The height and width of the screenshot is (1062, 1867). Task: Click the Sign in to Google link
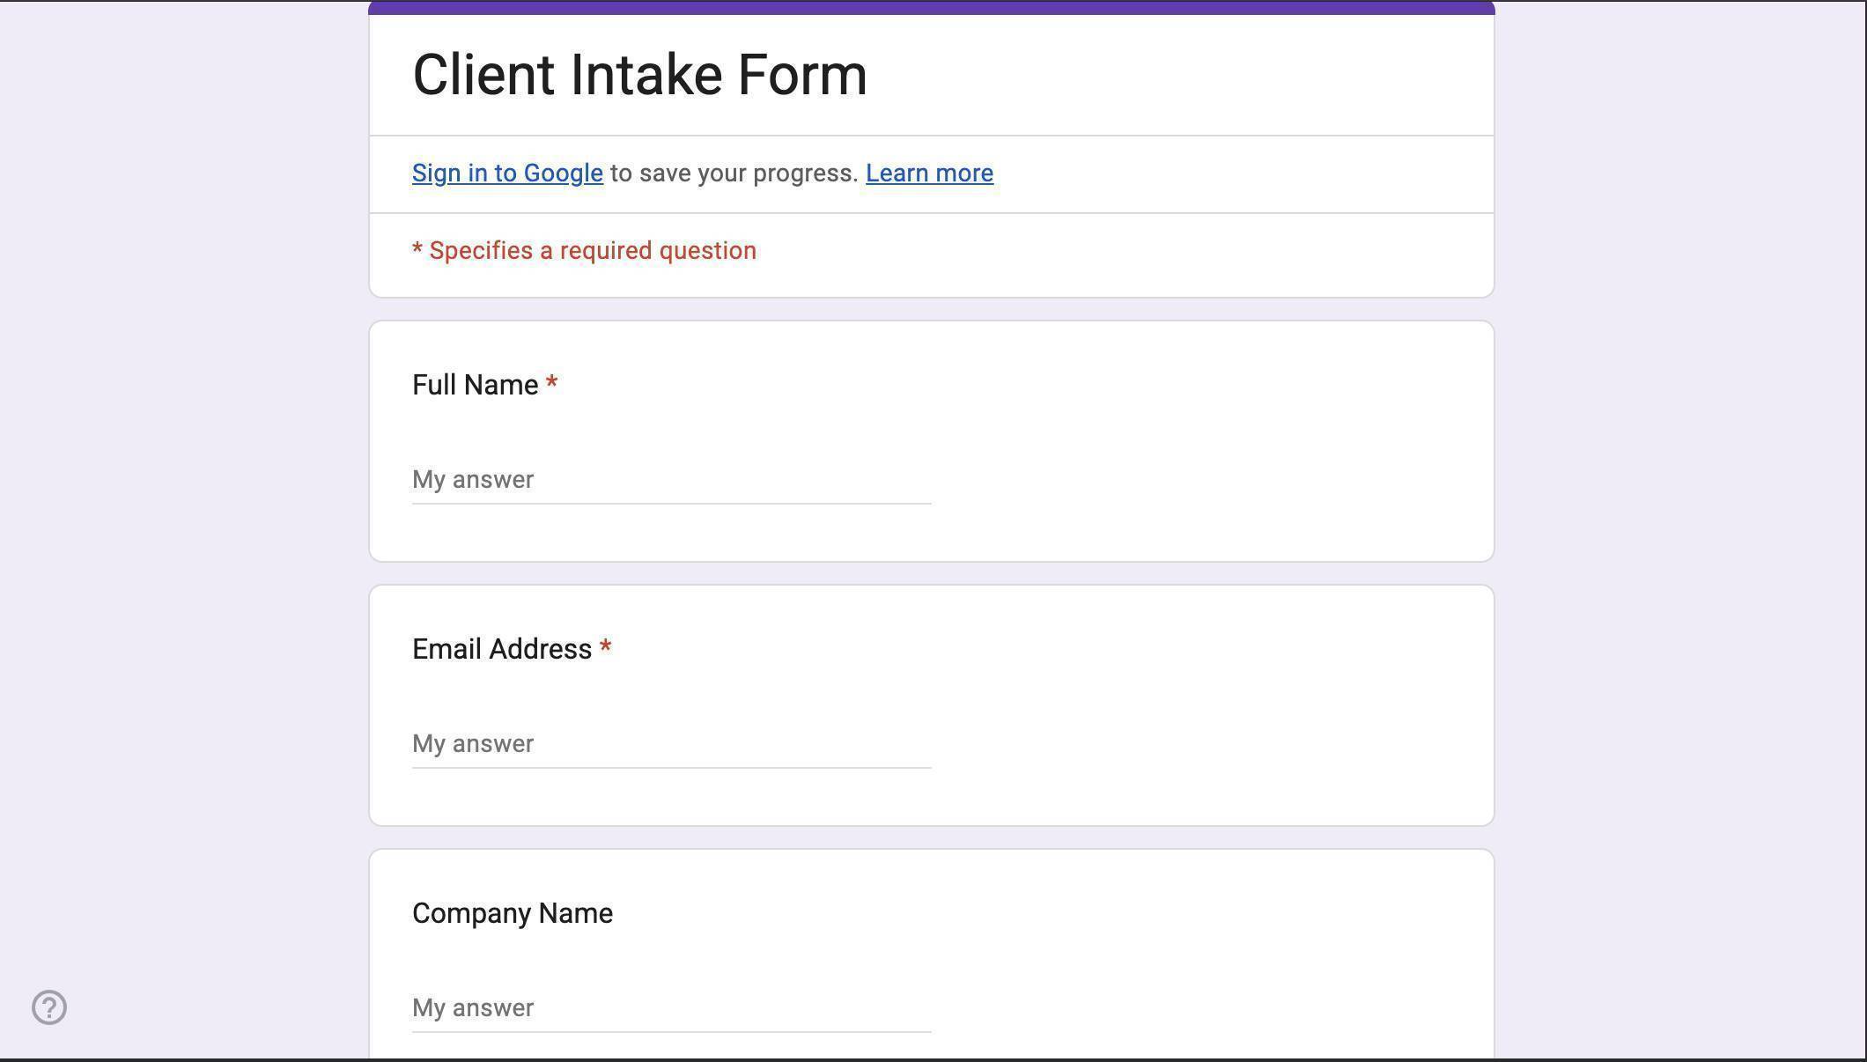[x=506, y=173]
